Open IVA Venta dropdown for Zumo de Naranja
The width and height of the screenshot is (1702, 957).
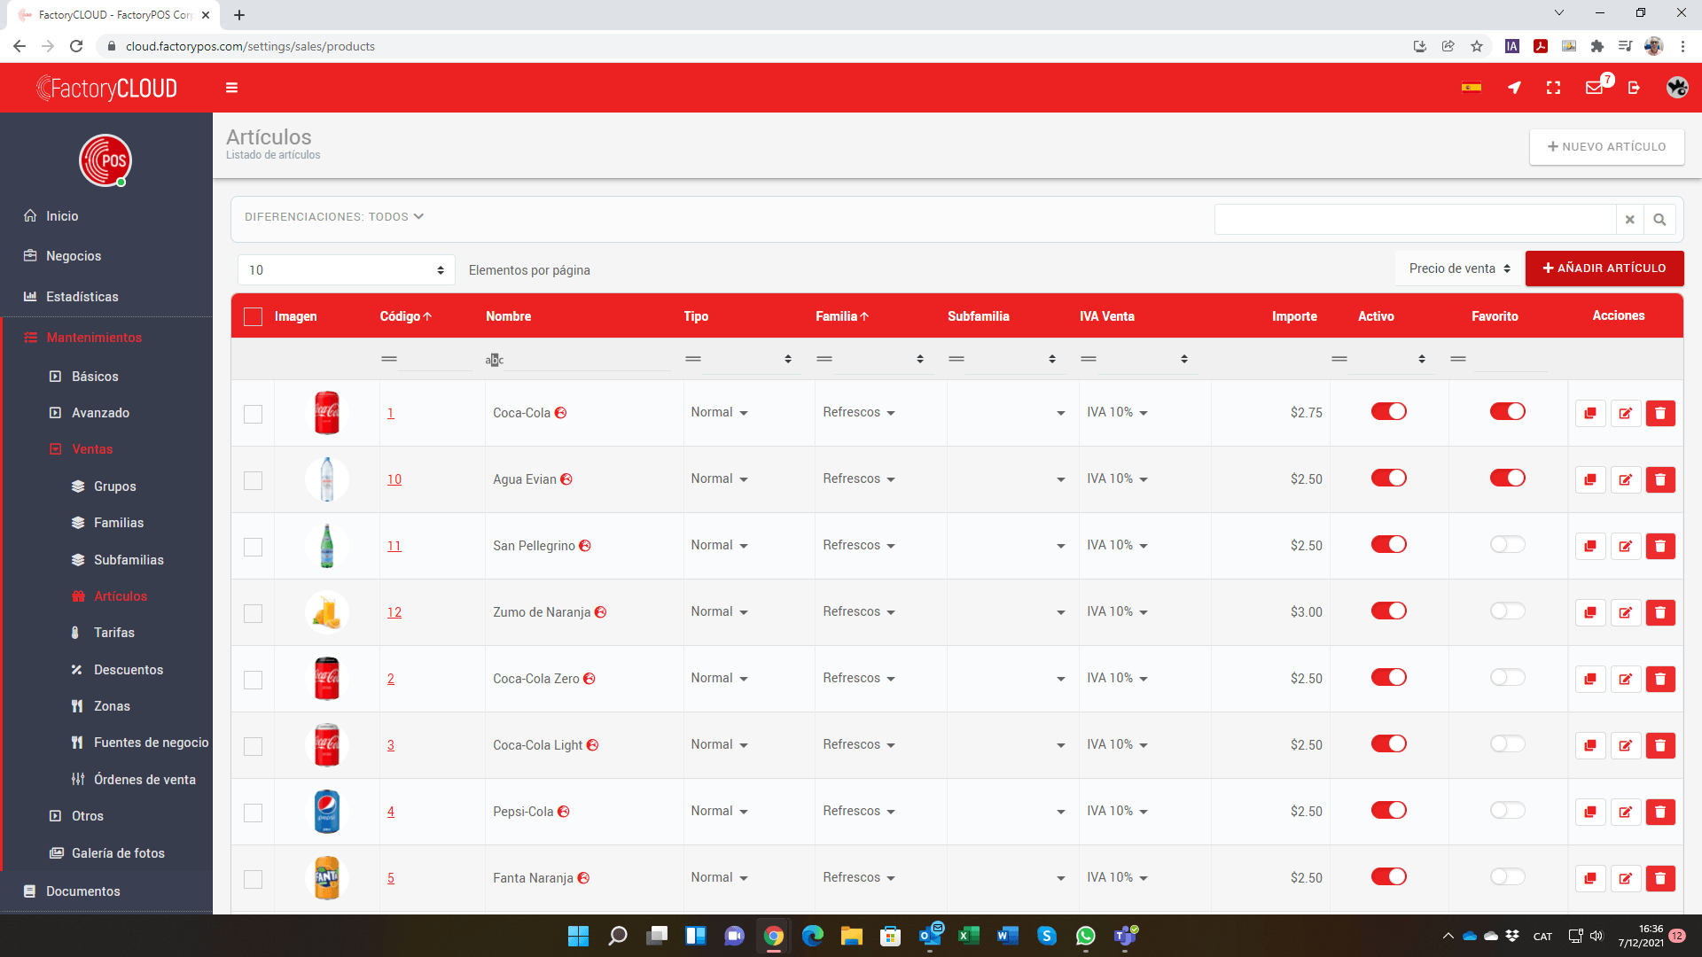click(x=1118, y=612)
